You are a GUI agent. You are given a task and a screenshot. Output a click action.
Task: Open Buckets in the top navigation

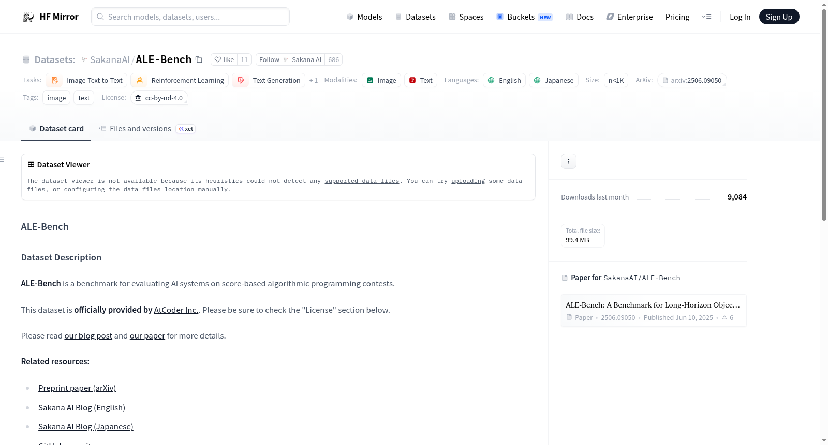[524, 17]
